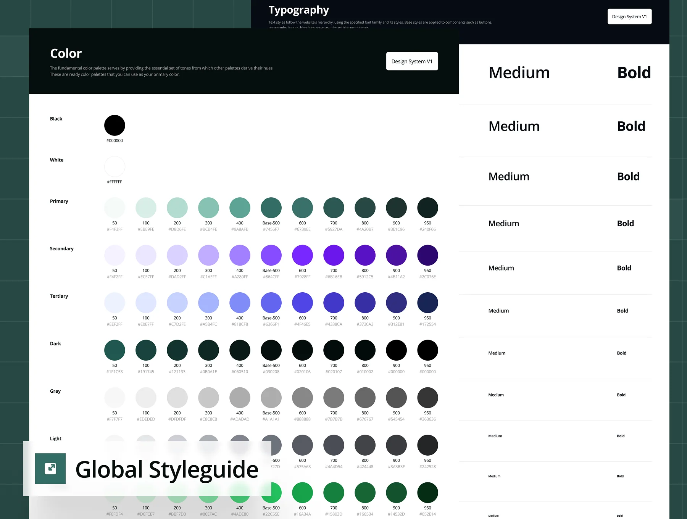Viewport: 687px width, 519px height.
Task: Pick Gray 950 swatch #363636
Action: [427, 398]
